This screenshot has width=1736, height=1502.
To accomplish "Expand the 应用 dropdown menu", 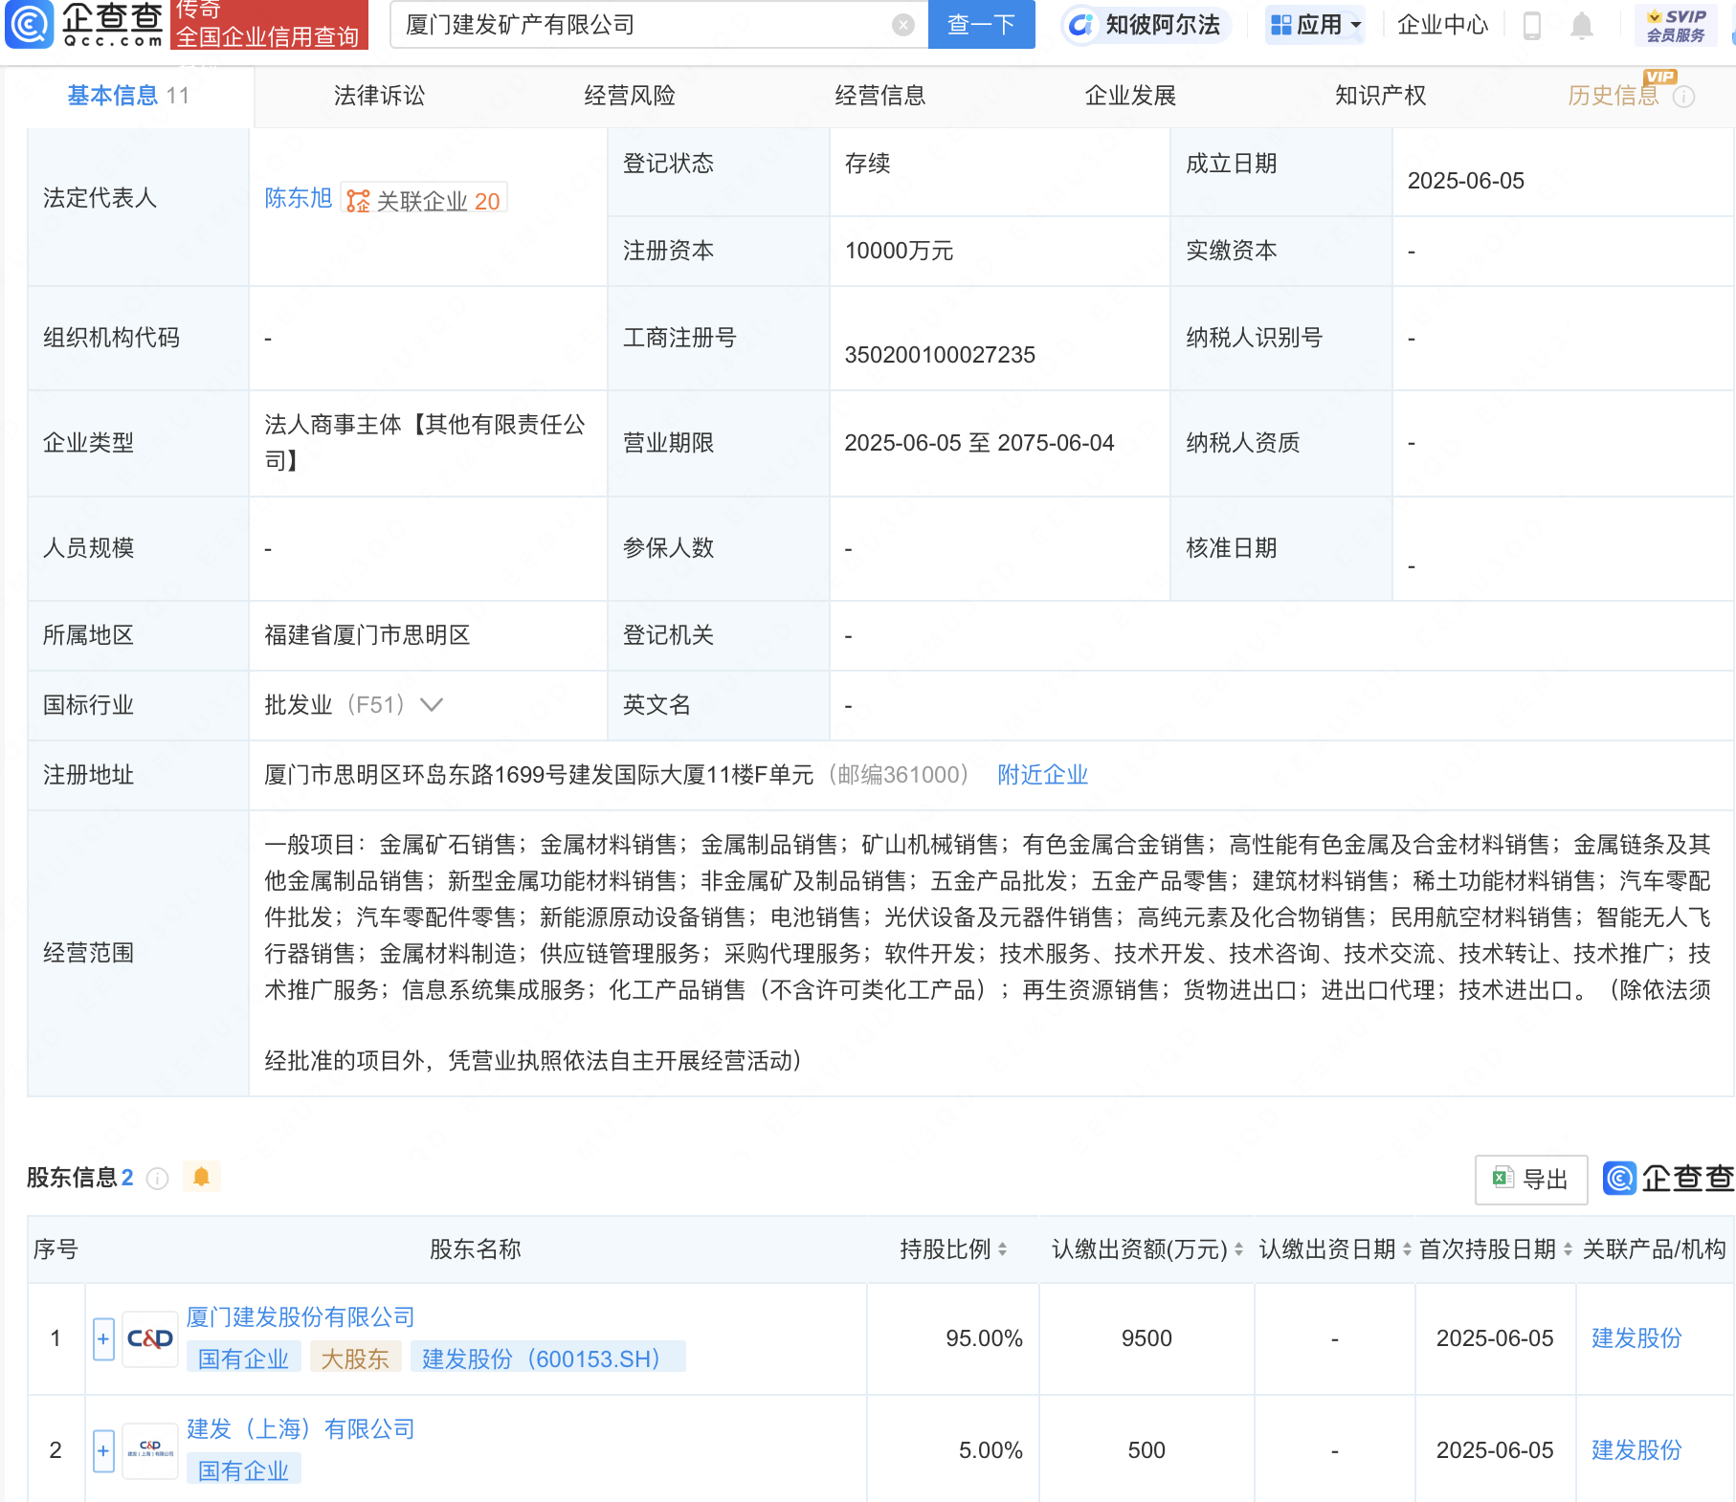I will pos(1315,25).
